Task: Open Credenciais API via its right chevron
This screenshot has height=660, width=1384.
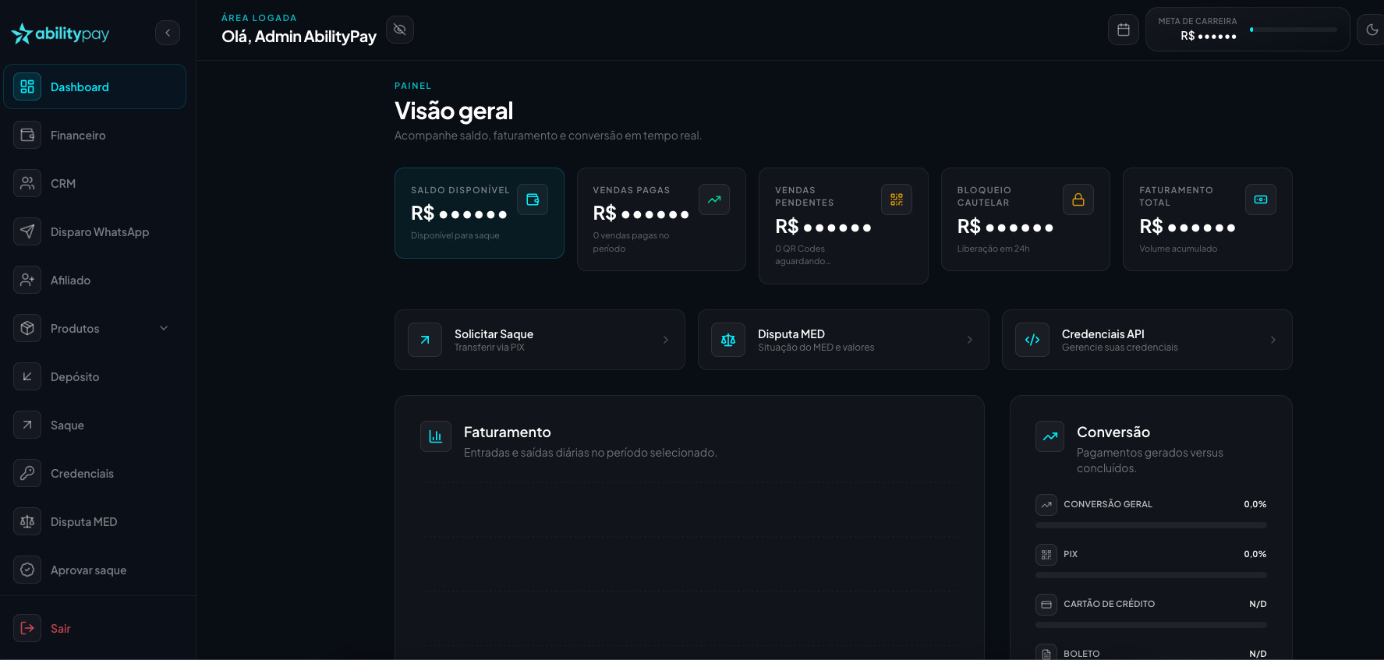Action: point(1273,340)
